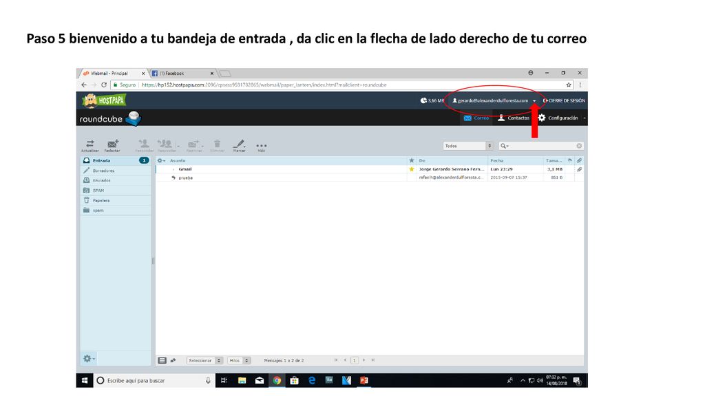Image resolution: width=705 pixels, height=396 pixels.
Task: Bookmark this page with star icon
Action: (x=569, y=85)
